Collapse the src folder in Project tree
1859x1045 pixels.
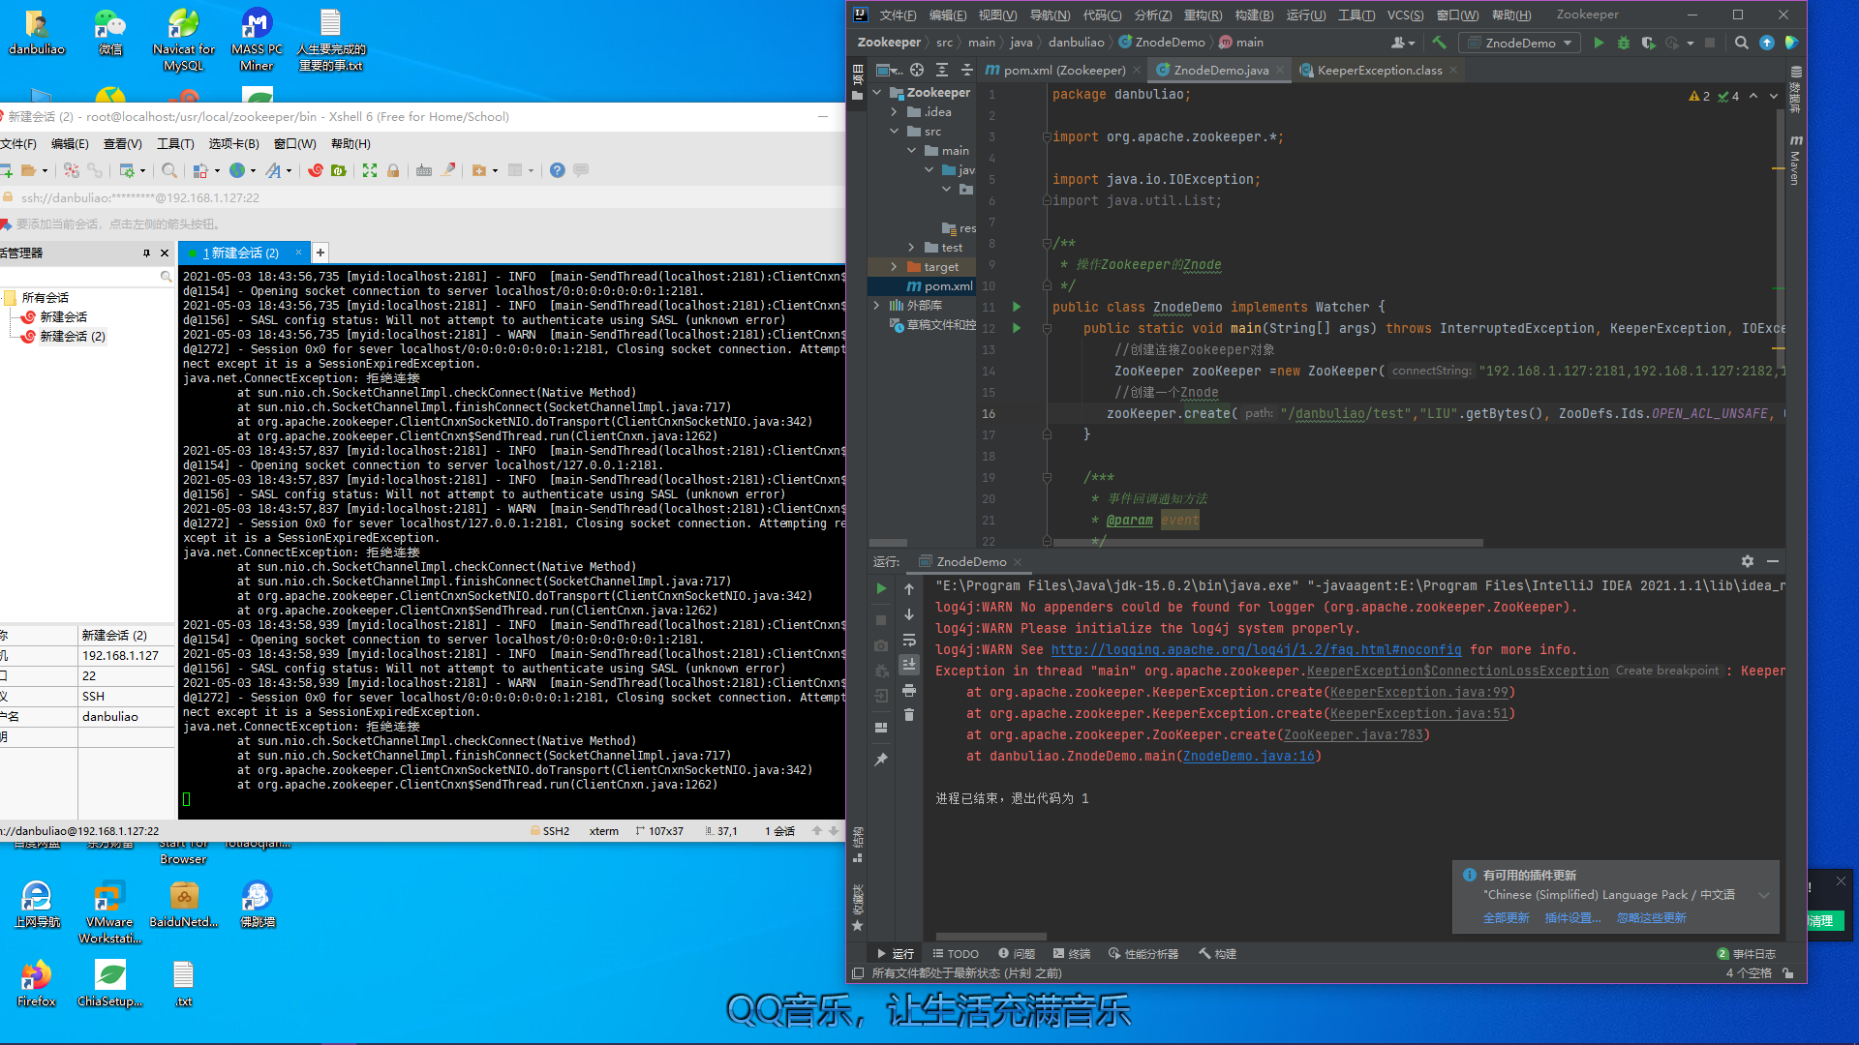[x=894, y=132]
